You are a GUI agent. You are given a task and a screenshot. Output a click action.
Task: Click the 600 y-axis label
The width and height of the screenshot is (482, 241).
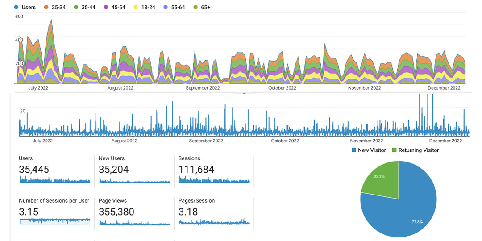[19, 17]
